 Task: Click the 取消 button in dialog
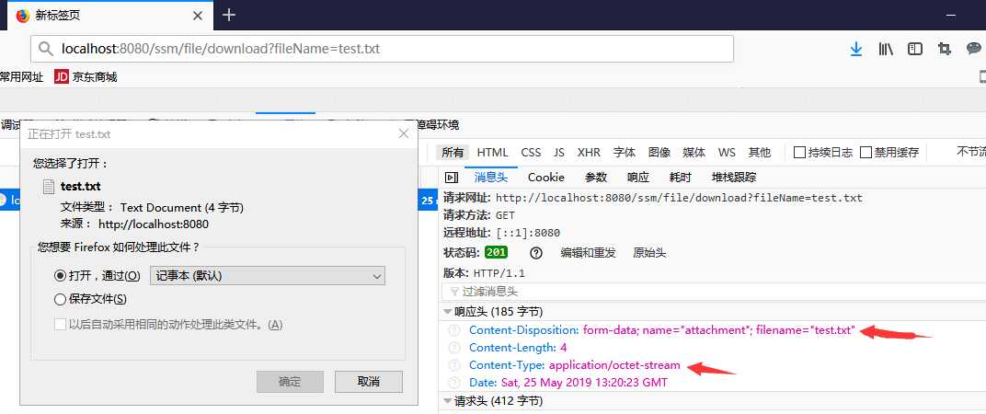pyautogui.click(x=369, y=381)
